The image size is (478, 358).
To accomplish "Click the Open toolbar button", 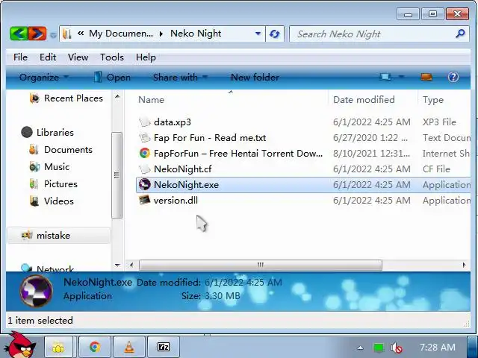I will 112,78.
